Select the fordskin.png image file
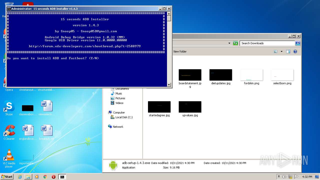 tap(251, 75)
